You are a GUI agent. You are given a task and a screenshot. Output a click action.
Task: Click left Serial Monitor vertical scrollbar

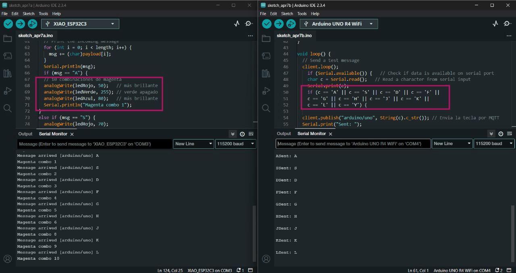point(254,233)
